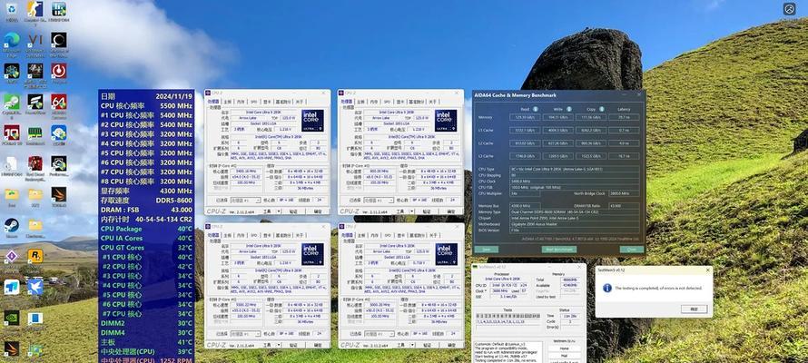Click Home button in TestMem5 window

[564, 348]
